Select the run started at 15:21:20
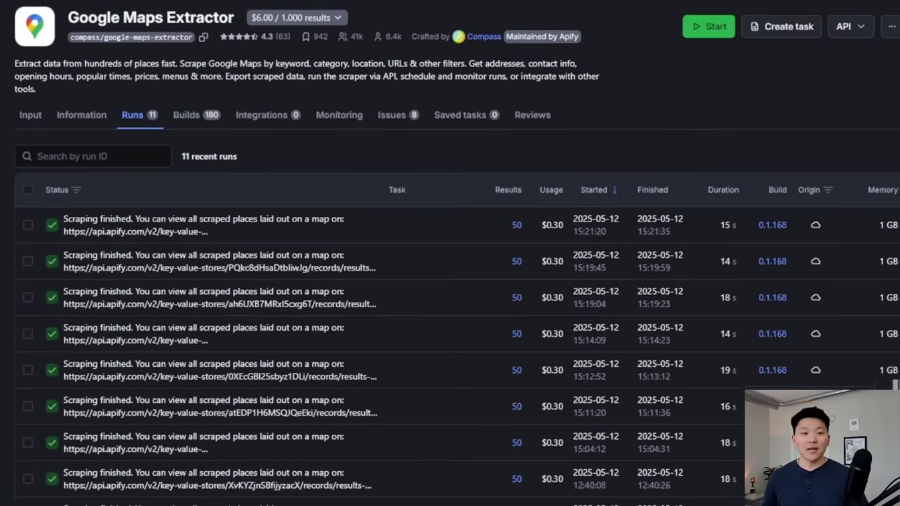 click(x=27, y=225)
